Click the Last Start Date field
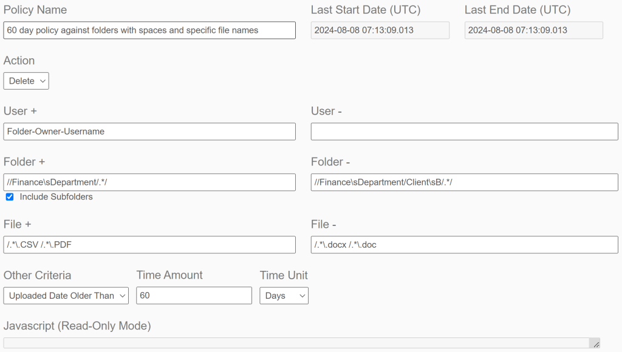The image size is (622, 352). [x=380, y=30]
